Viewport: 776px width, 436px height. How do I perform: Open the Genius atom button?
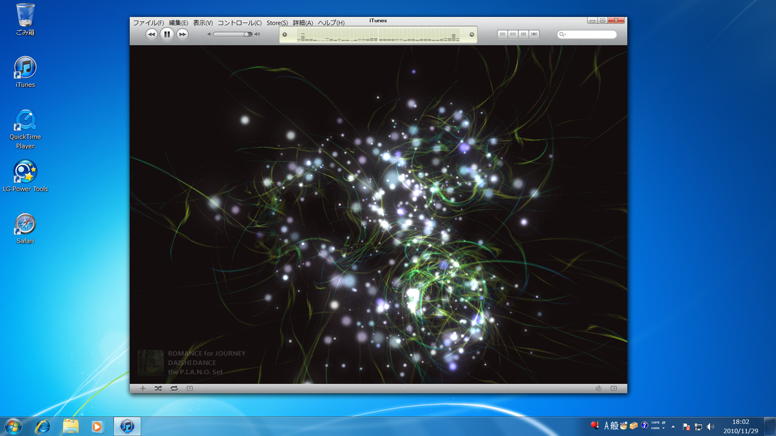[x=598, y=388]
